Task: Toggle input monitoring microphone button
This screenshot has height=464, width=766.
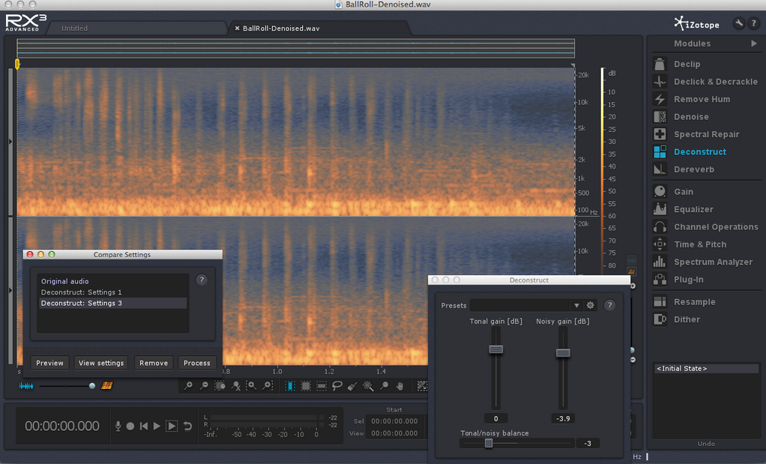Action: coord(118,426)
